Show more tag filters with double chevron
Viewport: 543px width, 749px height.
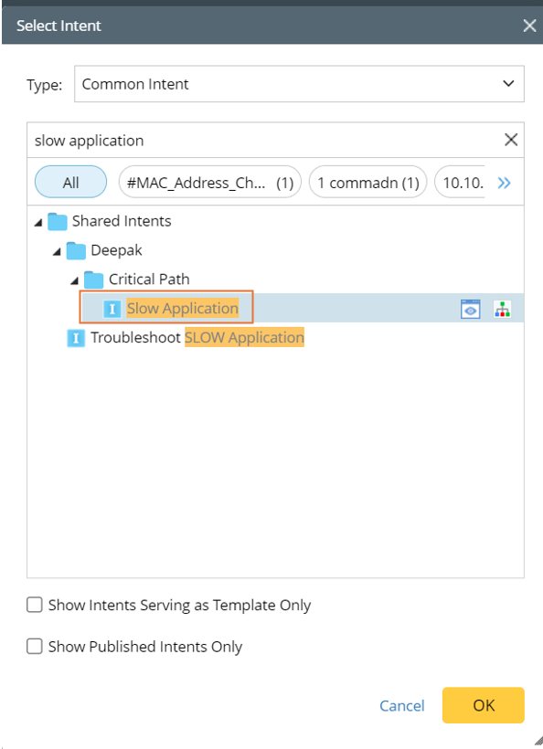tap(505, 183)
